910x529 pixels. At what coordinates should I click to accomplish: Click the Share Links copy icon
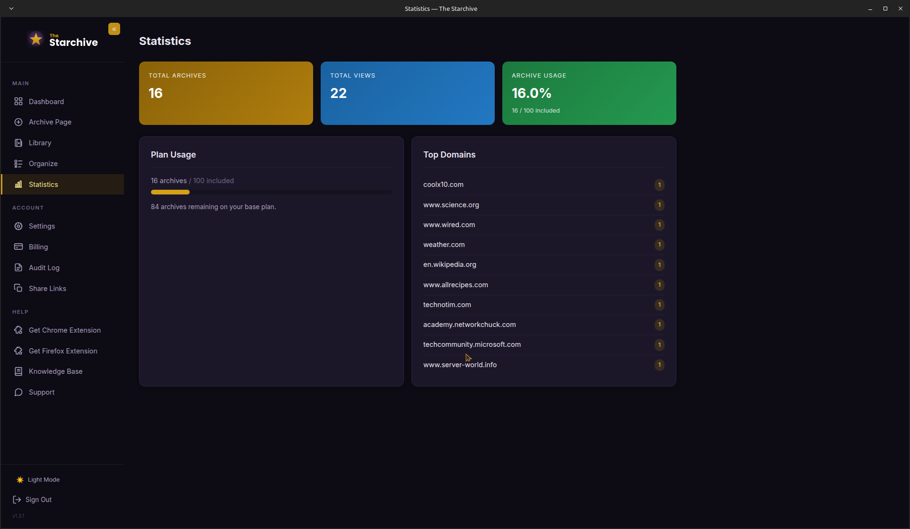point(18,288)
